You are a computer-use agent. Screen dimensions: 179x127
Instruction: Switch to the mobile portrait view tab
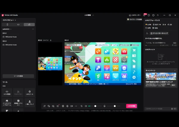coord(7,25)
